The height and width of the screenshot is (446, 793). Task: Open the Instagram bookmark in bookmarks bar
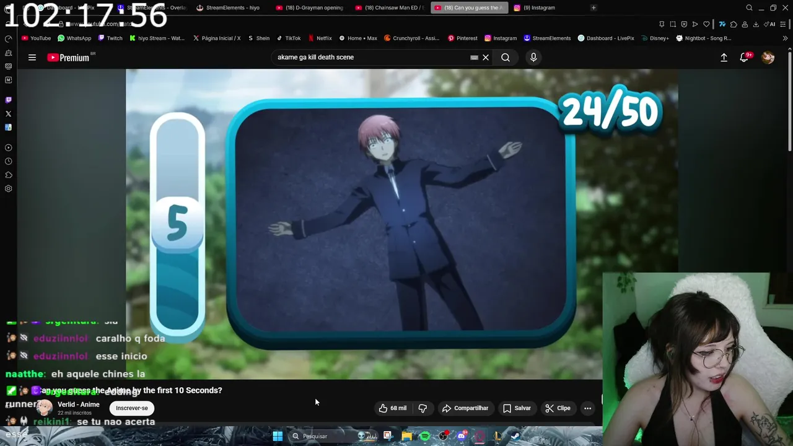[x=501, y=38]
